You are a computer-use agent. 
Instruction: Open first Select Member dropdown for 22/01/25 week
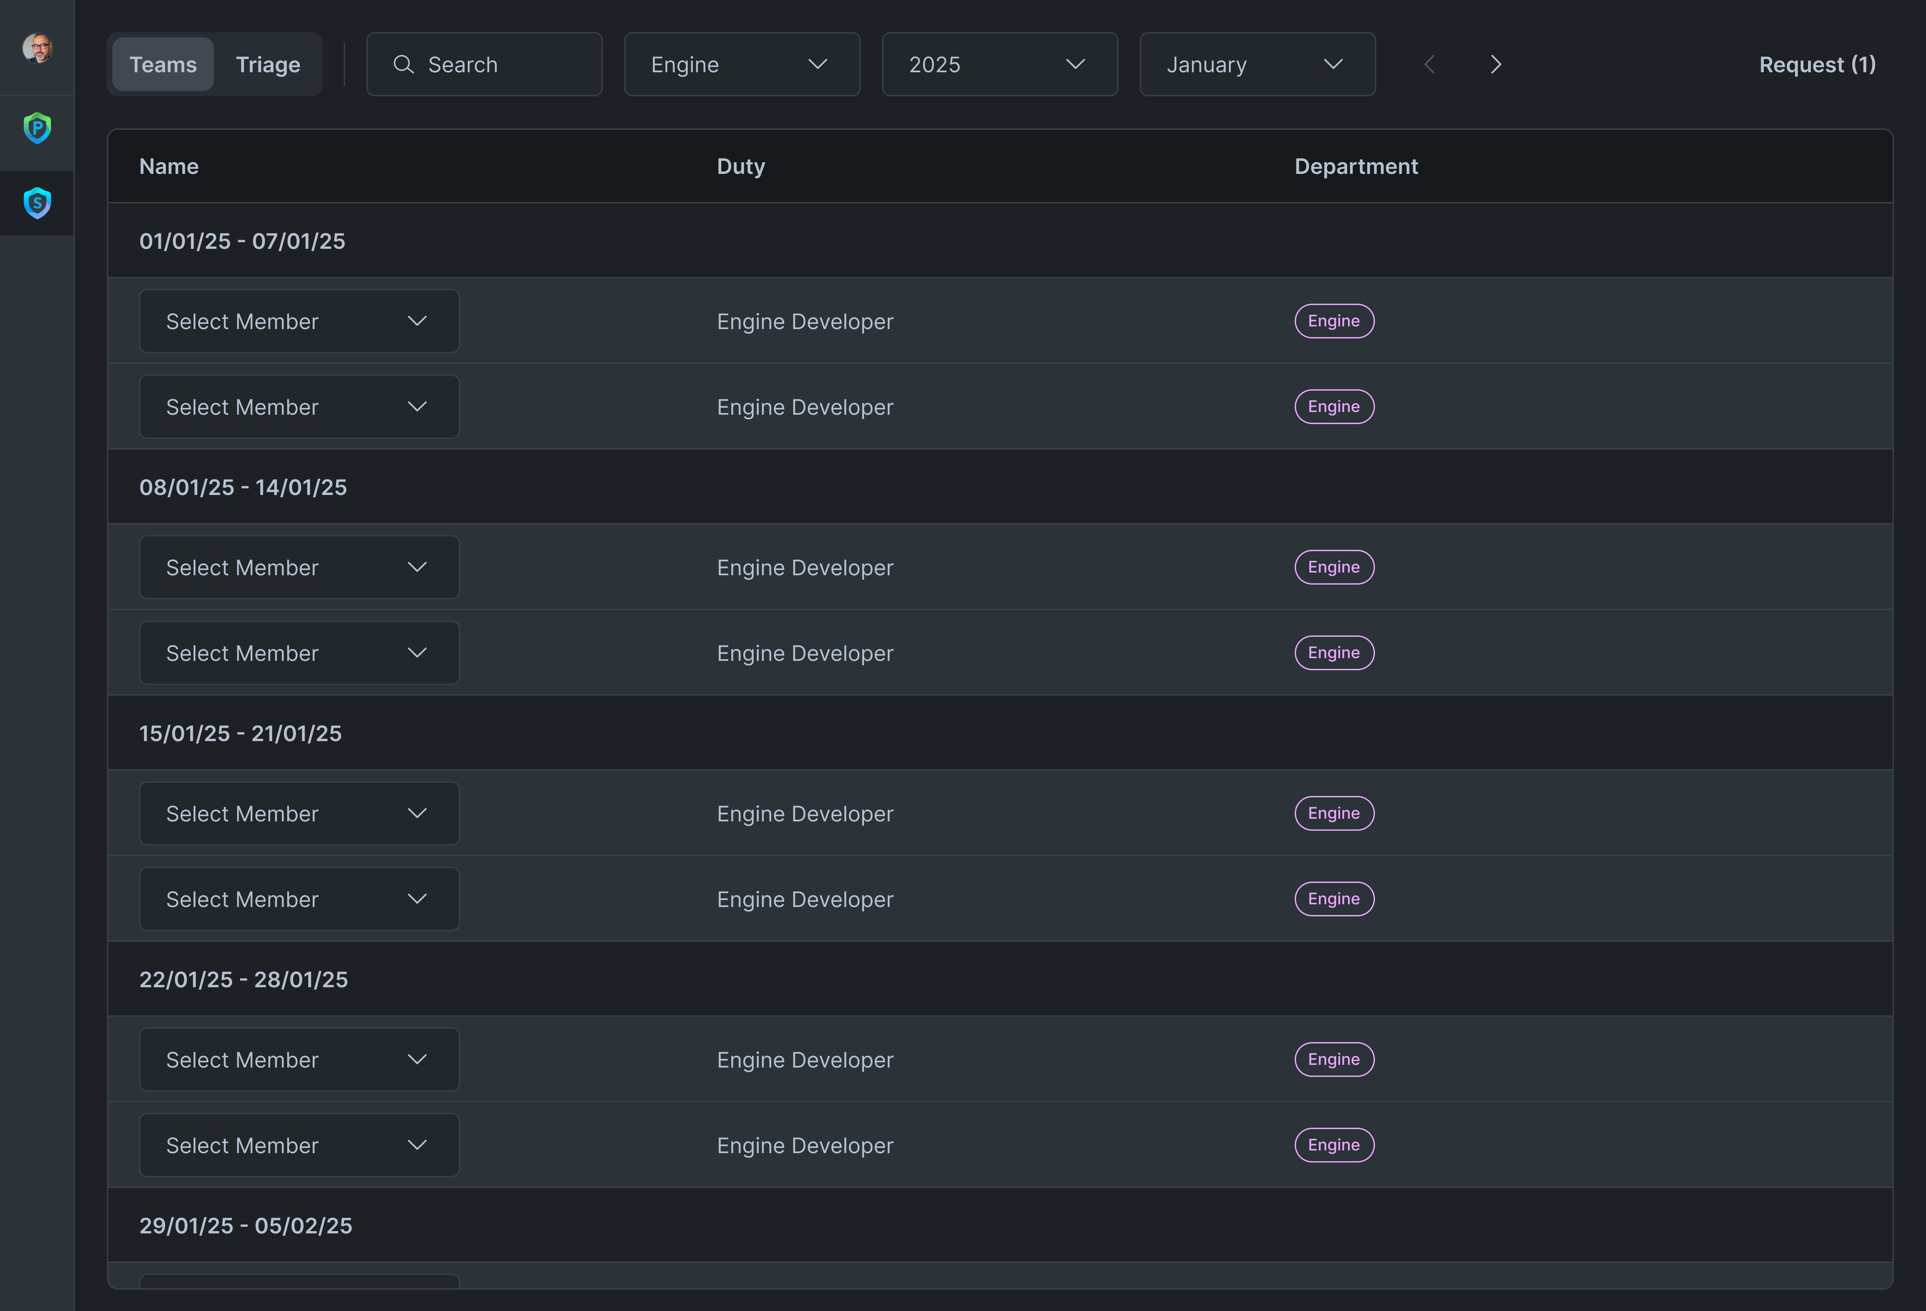point(299,1060)
